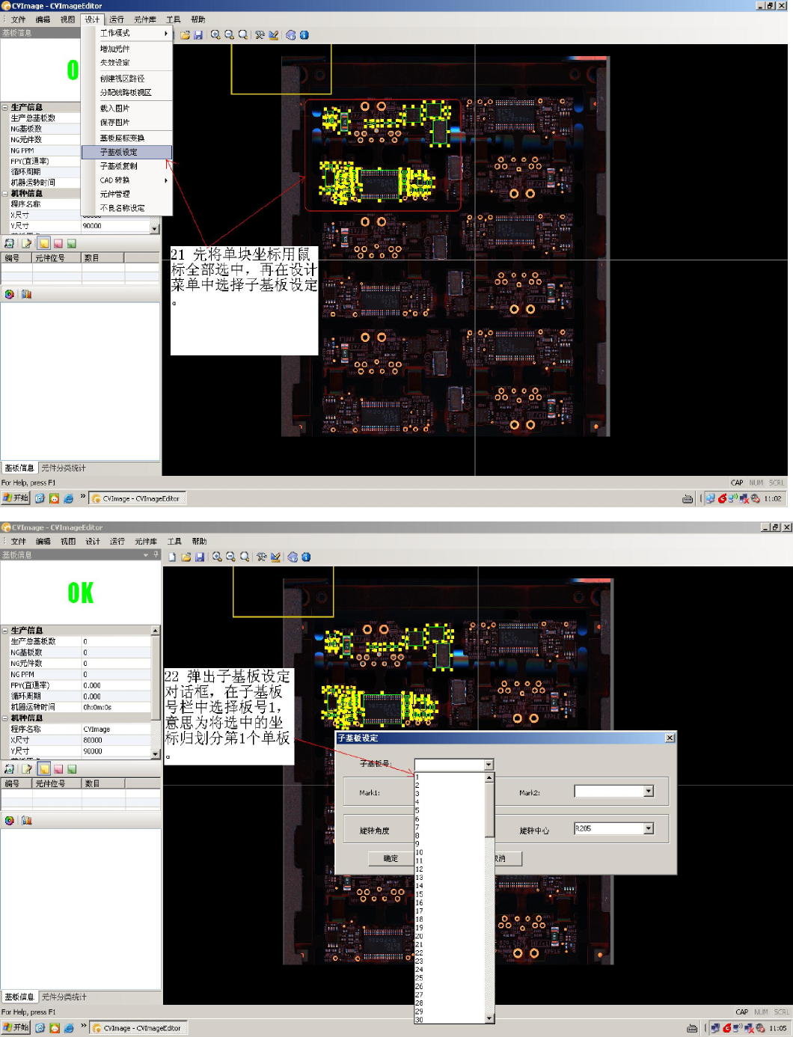Click the pin icon on 基板信息 panel header
Viewport: 793px width, 1037px height.
(x=156, y=555)
